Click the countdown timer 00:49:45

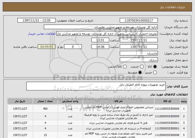47,47
